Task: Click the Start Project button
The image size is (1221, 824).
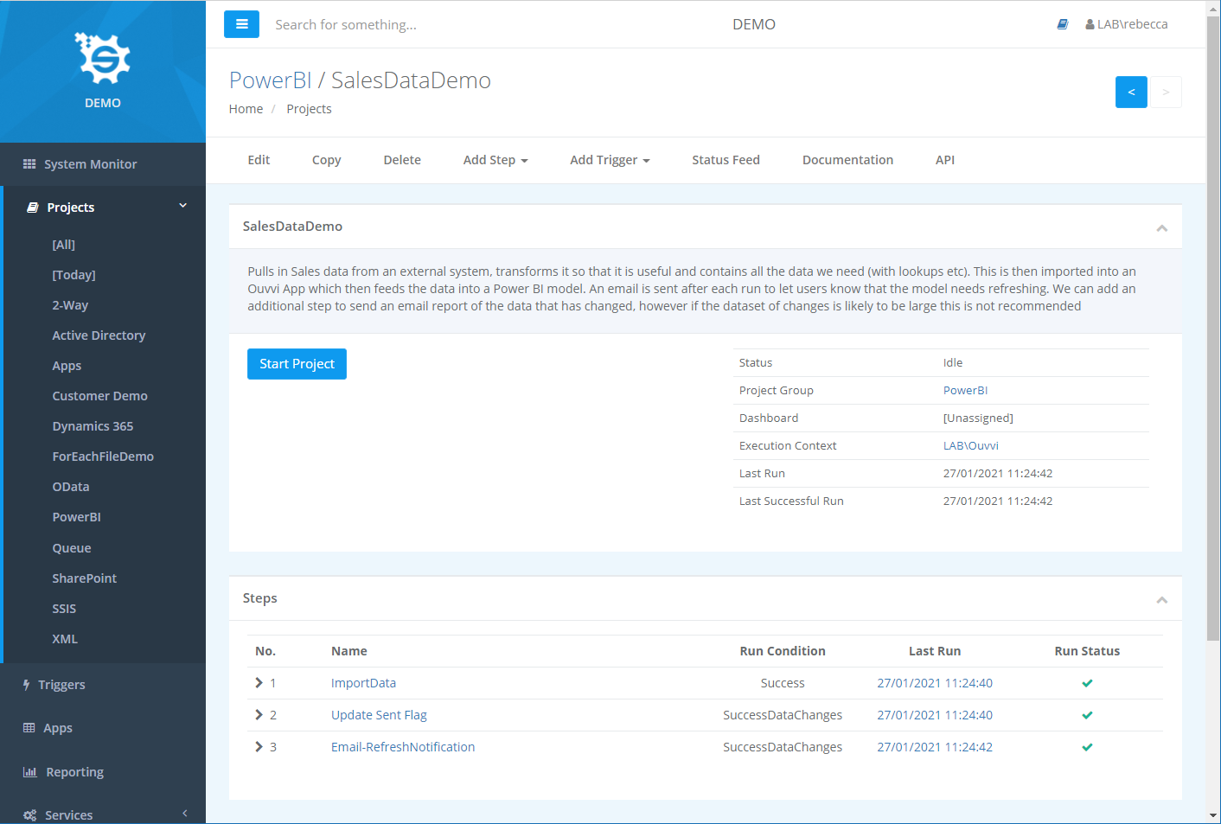Action: coord(297,364)
